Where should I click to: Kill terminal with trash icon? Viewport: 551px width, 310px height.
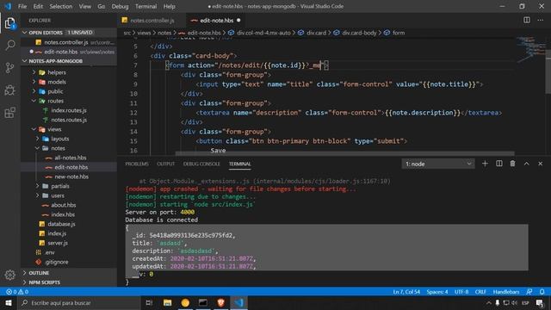pos(513,164)
